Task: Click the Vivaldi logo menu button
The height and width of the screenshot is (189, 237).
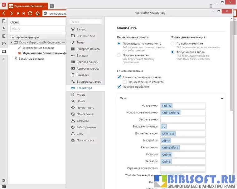Action: pos(4,6)
